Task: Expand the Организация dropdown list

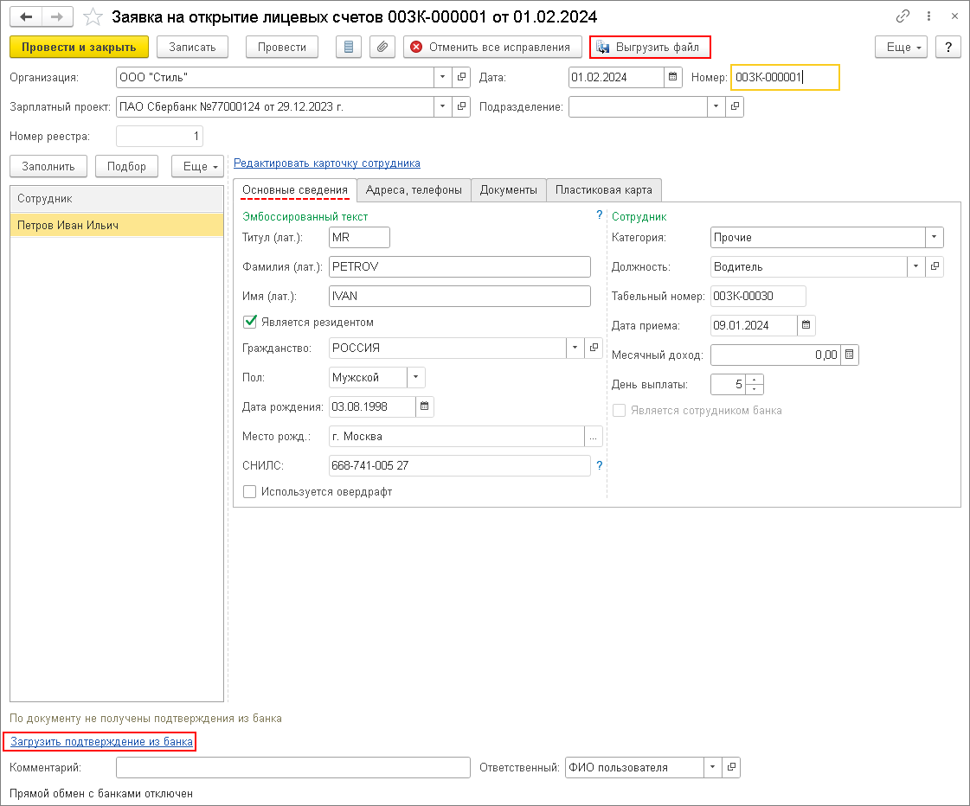Action: coord(443,78)
